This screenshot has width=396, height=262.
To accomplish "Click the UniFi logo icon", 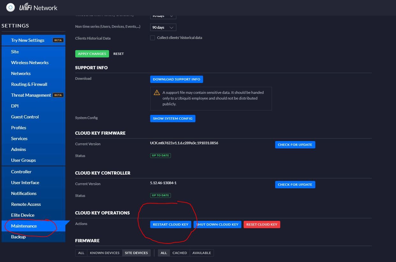I will [11, 7].
